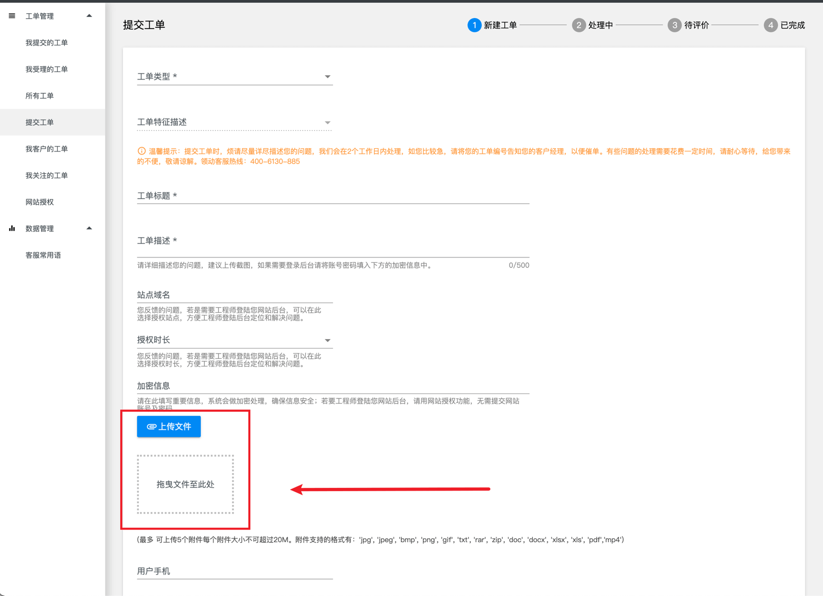The width and height of the screenshot is (823, 596).
Task: Collapse the 数据管理 menu section arrow
Action: click(x=89, y=228)
